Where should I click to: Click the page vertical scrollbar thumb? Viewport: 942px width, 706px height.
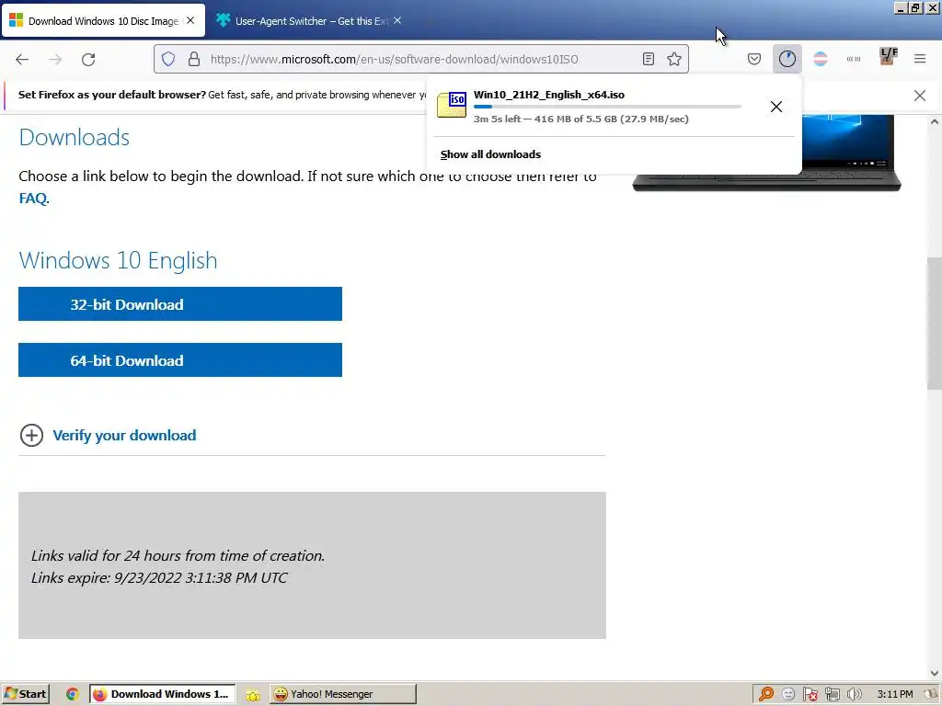[935, 323]
